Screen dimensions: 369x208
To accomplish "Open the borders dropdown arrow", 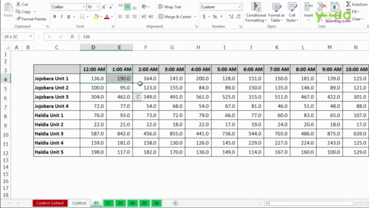I will click(x=88, y=17).
